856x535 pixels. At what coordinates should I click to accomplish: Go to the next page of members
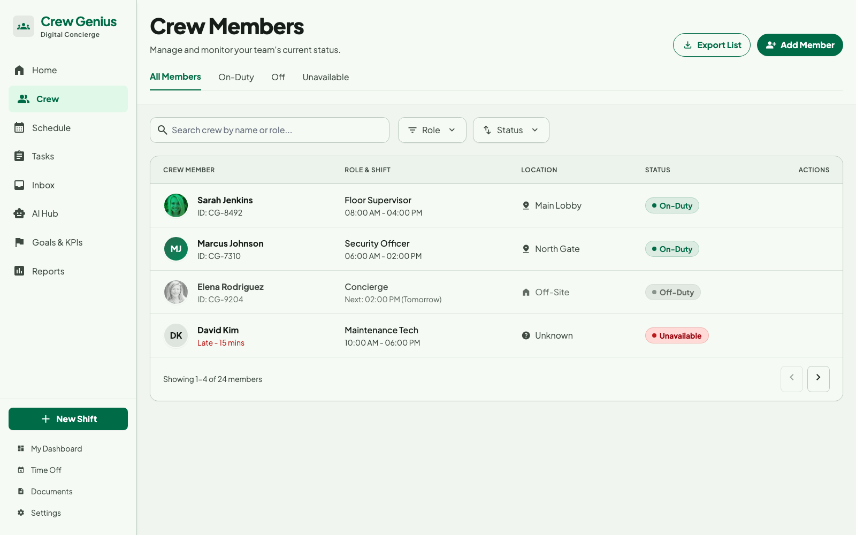click(x=819, y=379)
